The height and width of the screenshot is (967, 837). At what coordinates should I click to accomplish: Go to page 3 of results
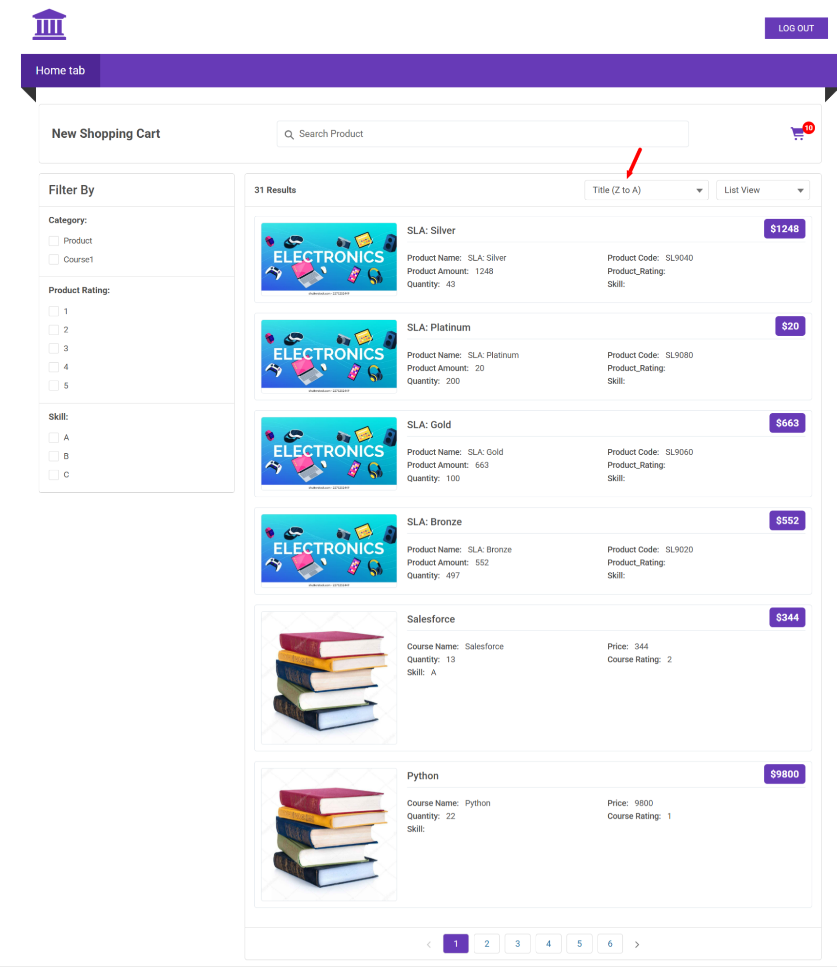(517, 943)
